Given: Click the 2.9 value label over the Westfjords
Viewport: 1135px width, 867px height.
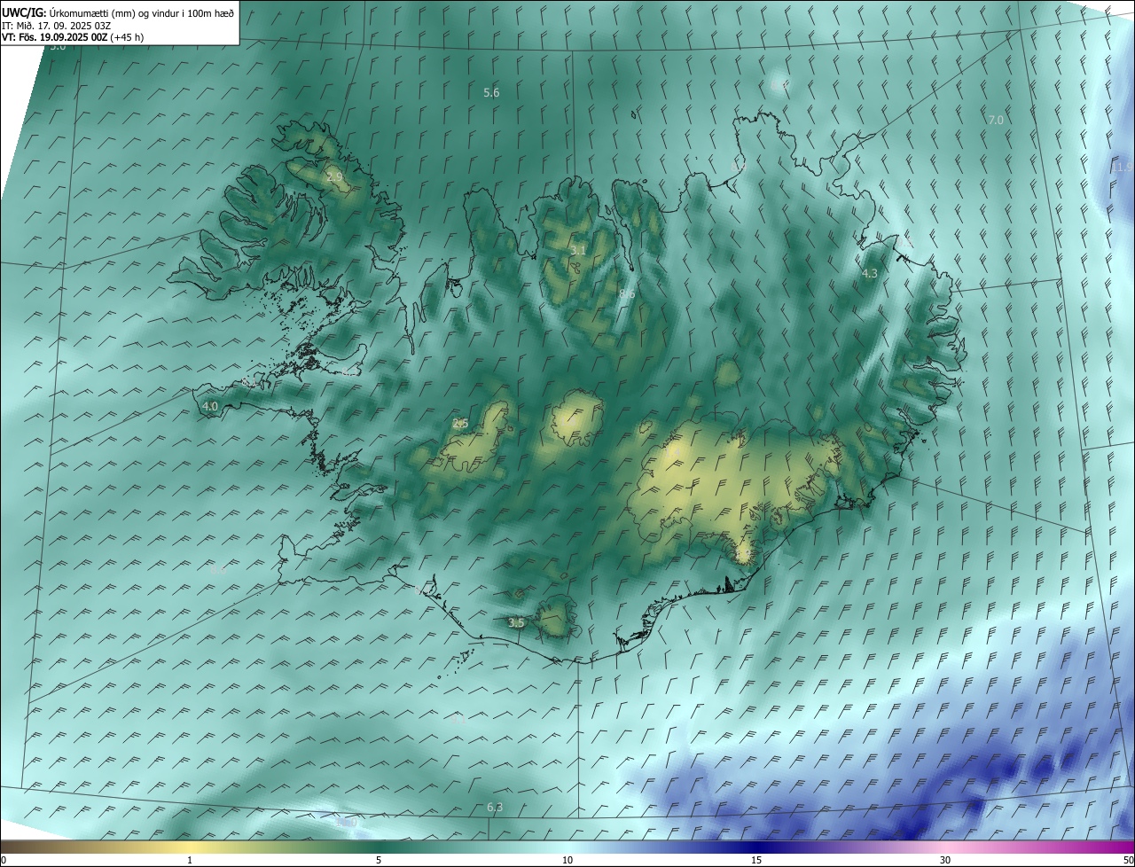Looking at the screenshot, I should point(334,177).
